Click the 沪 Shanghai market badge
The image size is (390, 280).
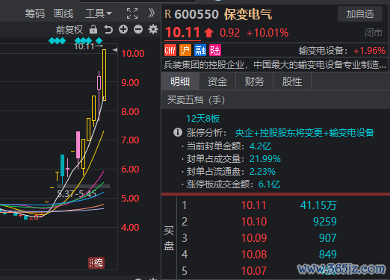pos(185,50)
